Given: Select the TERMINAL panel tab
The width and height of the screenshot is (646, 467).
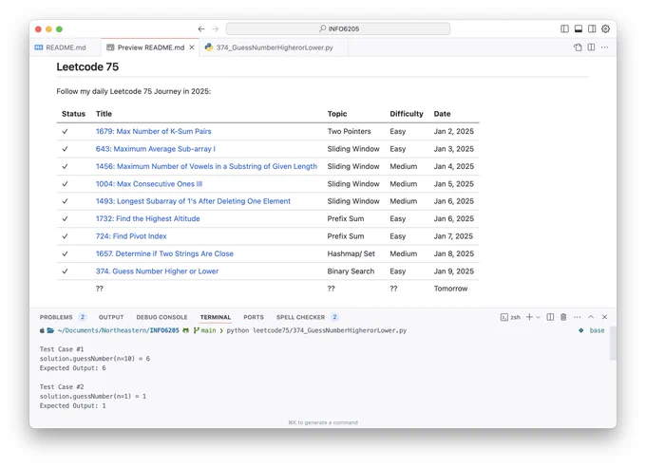Looking at the screenshot, I should (215, 317).
